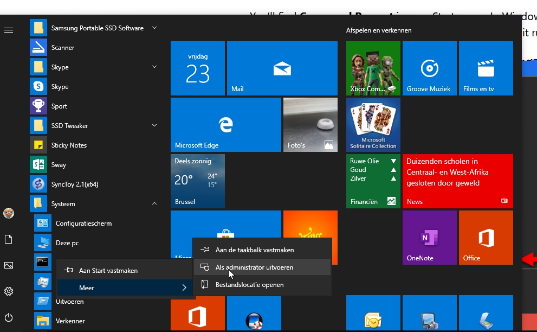Open the Brussel weather tile
This screenshot has width=537, height=332.
197,181
